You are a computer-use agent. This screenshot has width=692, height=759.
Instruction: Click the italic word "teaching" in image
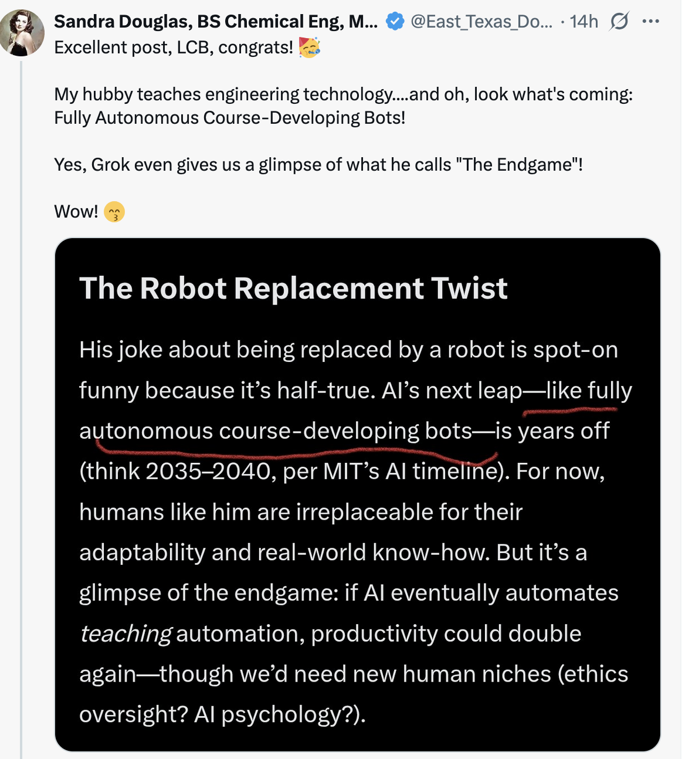click(x=125, y=633)
